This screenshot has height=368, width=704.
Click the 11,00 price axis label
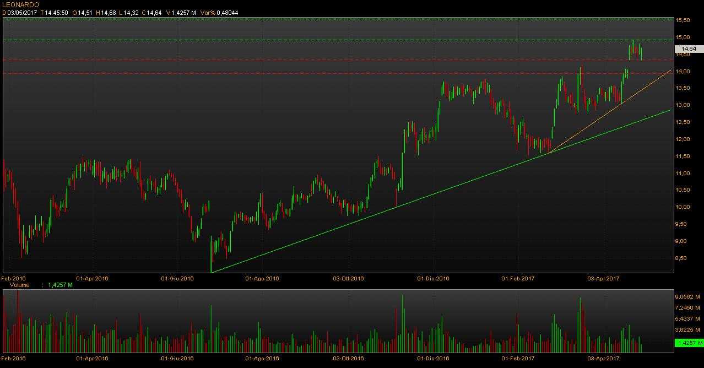point(683,173)
